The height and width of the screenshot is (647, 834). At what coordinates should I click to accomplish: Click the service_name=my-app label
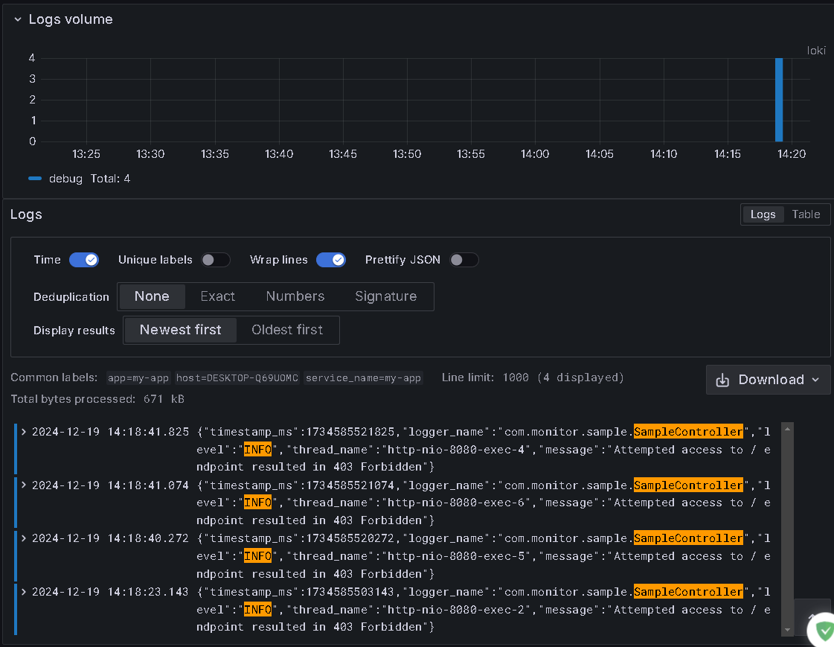(x=363, y=377)
